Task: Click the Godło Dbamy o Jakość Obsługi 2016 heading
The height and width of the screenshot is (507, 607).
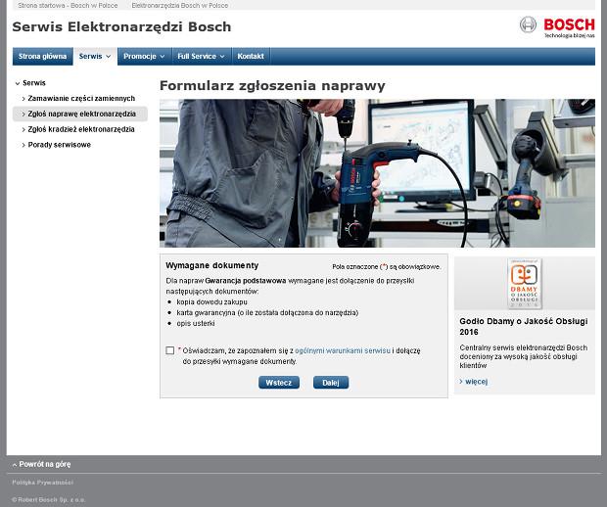Action: pyautogui.click(x=524, y=326)
